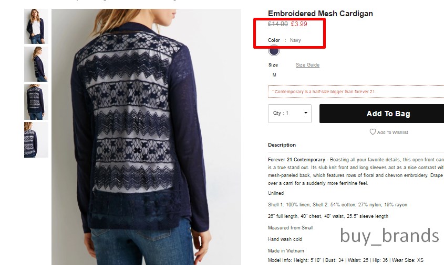Click the main cardigan product image
The image size is (444, 265).
tap(146, 137)
